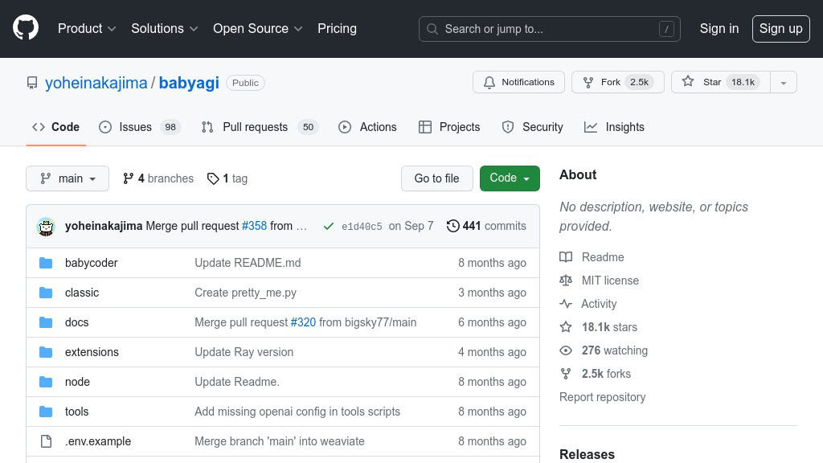Open commit history via the clock icon
This screenshot has width=823, height=463.
point(452,226)
